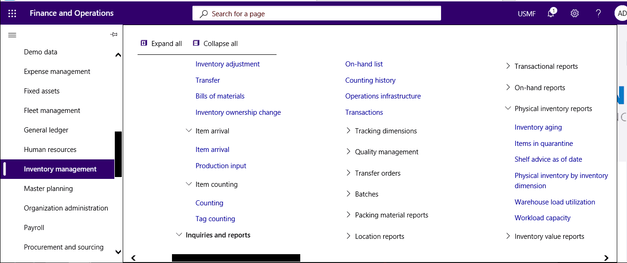Collapse the Item arrival section
The image size is (627, 263).
coord(189,131)
